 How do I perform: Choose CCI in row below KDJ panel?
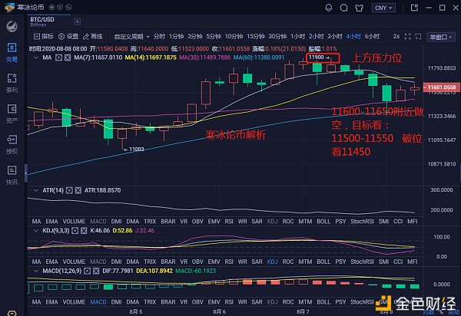pyautogui.click(x=398, y=262)
